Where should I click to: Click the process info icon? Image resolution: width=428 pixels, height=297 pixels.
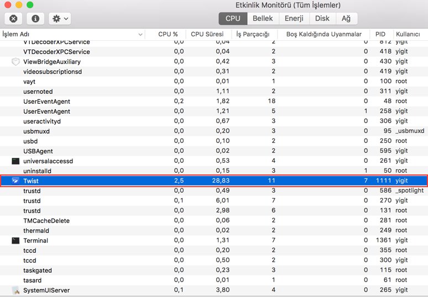(35, 19)
